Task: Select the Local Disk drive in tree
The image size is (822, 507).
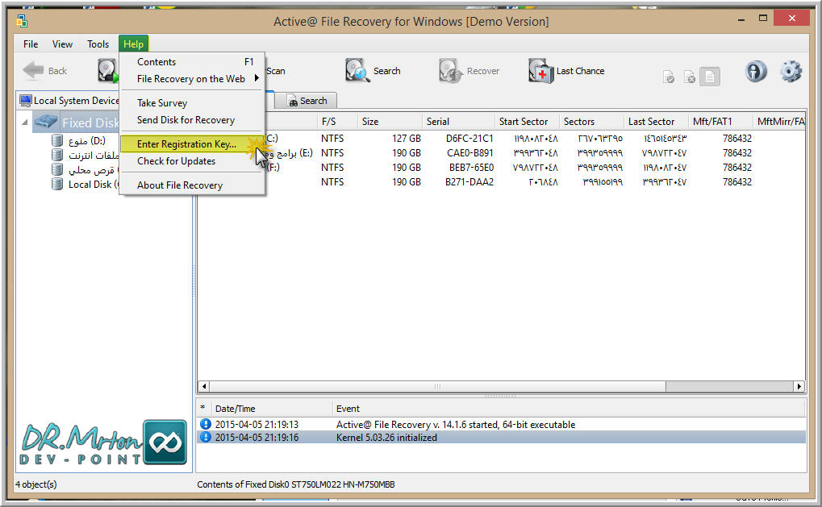Action: click(x=86, y=185)
